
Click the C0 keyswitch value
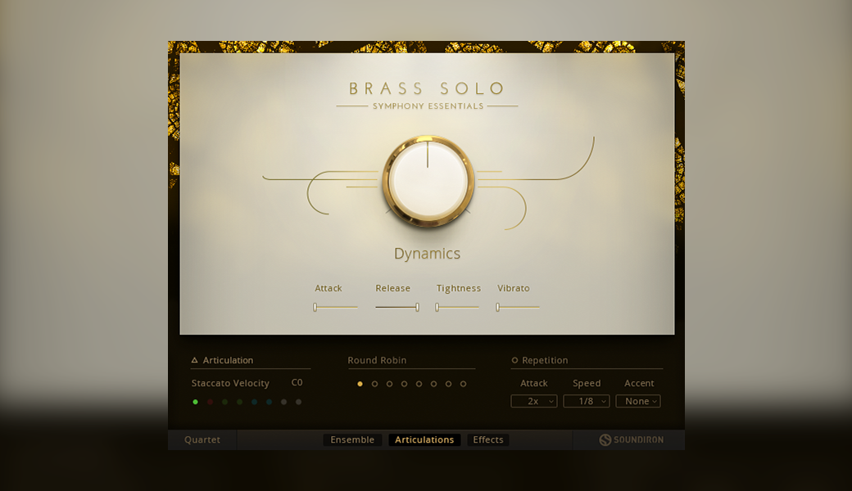pyautogui.click(x=297, y=382)
